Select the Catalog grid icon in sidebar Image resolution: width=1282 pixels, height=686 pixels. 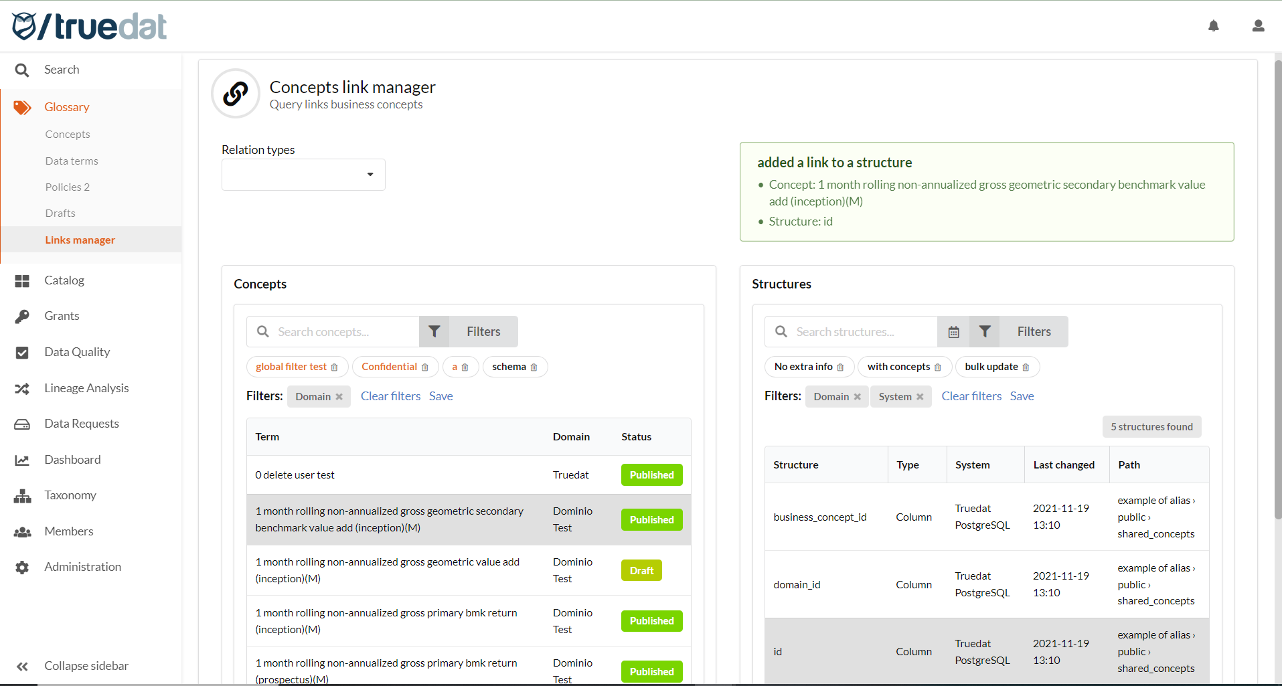point(22,280)
